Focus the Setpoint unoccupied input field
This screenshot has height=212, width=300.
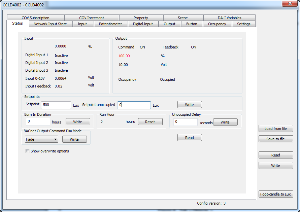134,105
